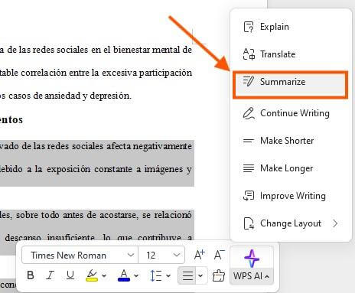Click text 'correlación entre la excesiva participación'

pyautogui.click(x=106, y=73)
